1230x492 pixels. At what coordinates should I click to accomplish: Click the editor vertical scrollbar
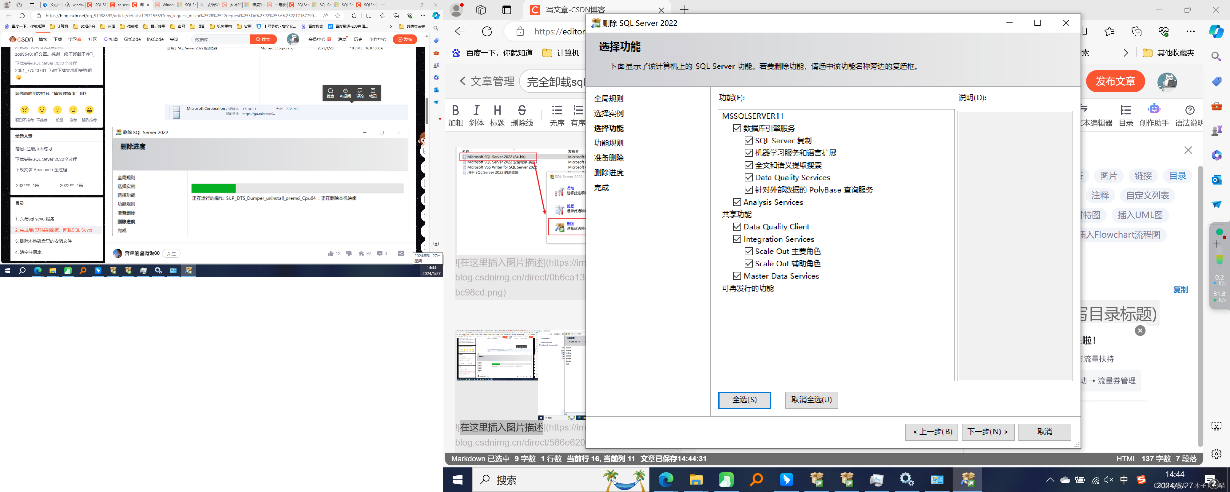point(1200,306)
